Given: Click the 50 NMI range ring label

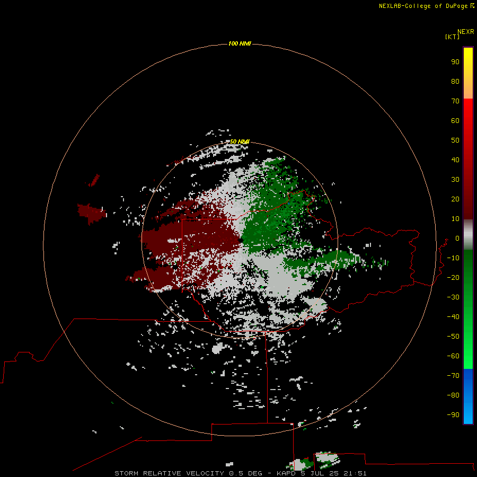Looking at the screenshot, I should 240,142.
